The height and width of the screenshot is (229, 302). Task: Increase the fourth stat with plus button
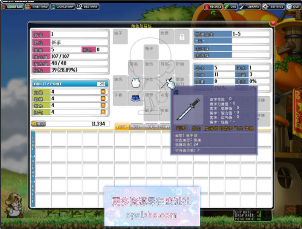103,112
